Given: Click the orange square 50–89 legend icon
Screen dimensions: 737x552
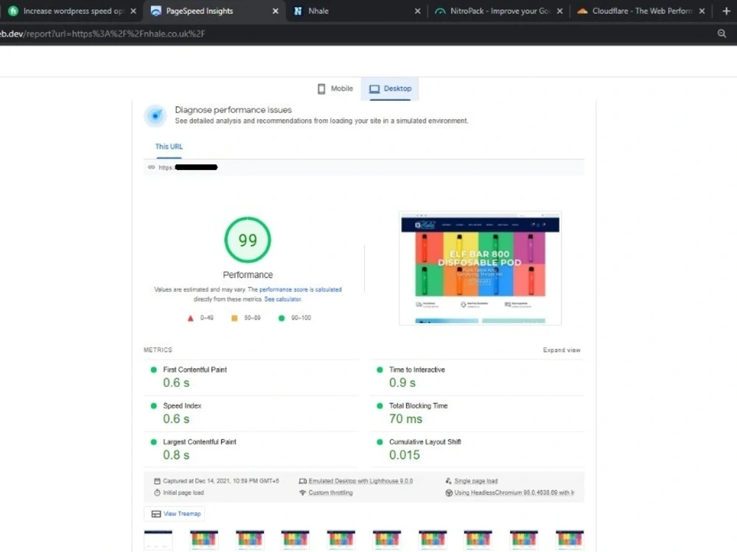Looking at the screenshot, I should [234, 318].
